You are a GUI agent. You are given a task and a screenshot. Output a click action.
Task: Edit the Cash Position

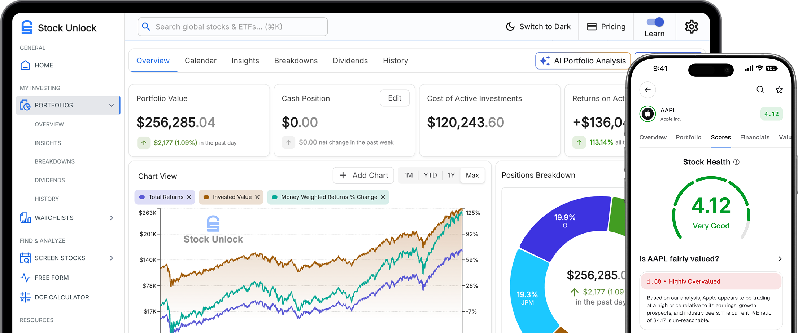point(394,98)
